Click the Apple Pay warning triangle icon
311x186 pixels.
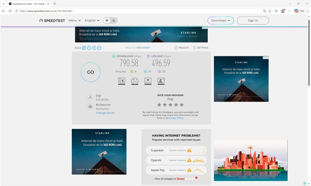[189, 170]
